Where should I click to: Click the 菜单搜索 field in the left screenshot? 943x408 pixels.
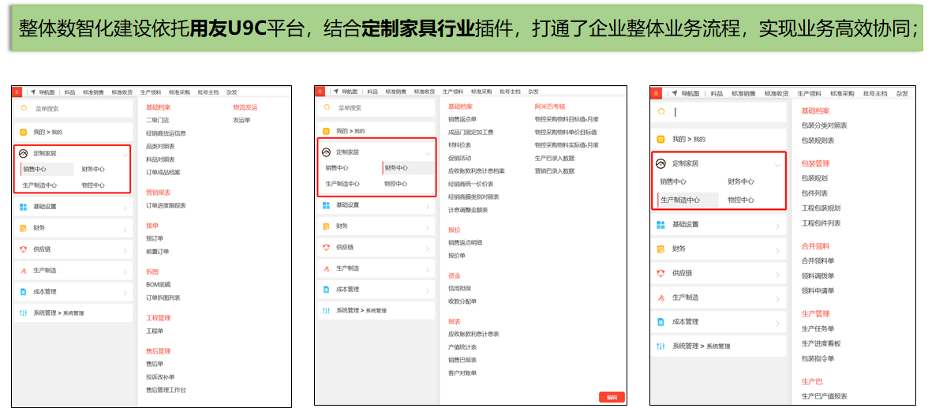[x=73, y=109]
